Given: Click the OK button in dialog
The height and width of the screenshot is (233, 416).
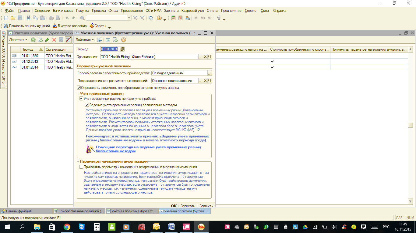Looking at the screenshot, I should [x=174, y=206].
